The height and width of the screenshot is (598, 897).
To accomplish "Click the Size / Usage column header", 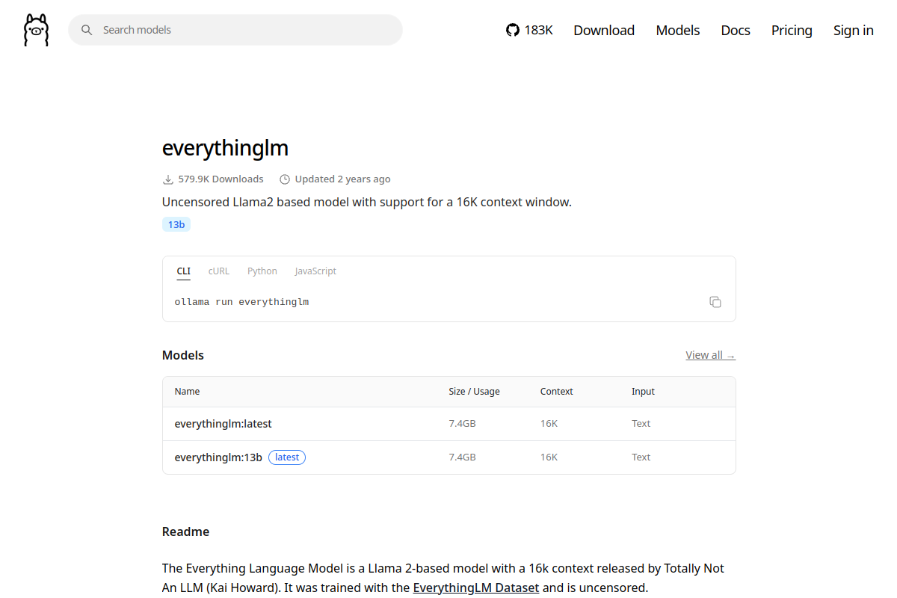I will pos(474,392).
